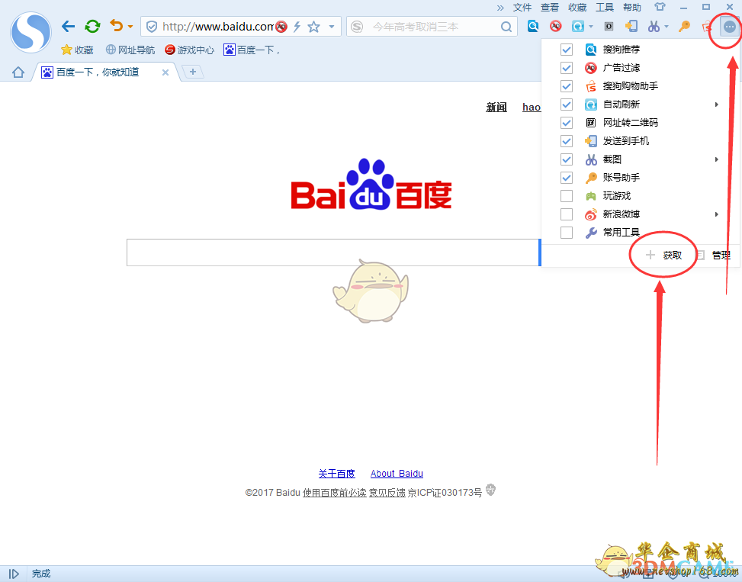Image resolution: width=742 pixels, height=582 pixels.
Task: Open screenshot toolbar dropdown arrow
Action: (x=667, y=27)
